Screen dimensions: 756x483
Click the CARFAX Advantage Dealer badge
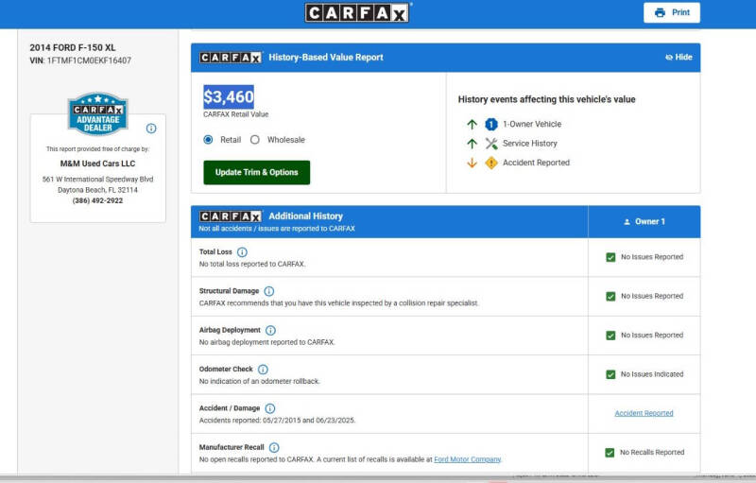click(98, 114)
